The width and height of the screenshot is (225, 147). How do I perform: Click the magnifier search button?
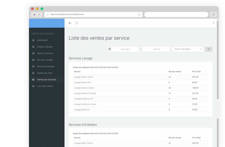coord(209,49)
